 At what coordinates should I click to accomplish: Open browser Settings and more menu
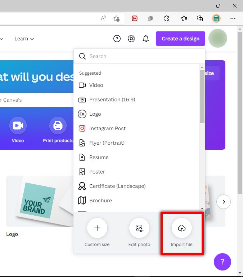click(x=233, y=18)
